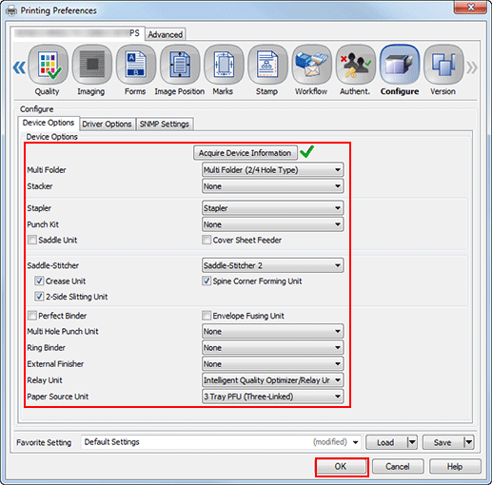
Task: Open the Quality settings icon
Action: pos(49,65)
